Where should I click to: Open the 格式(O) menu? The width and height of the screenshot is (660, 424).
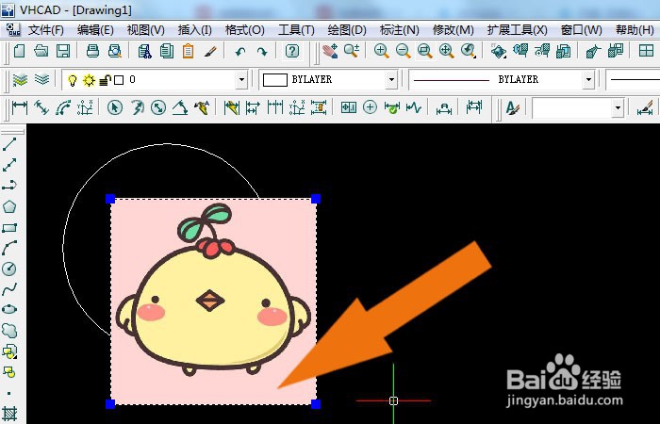tap(245, 30)
